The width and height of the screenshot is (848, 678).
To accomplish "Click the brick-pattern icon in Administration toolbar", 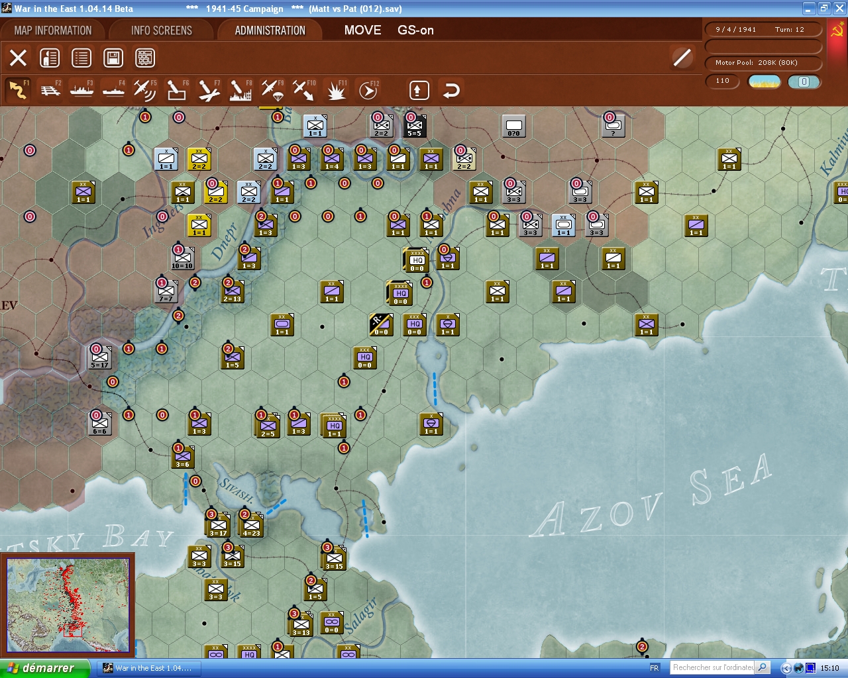I will (145, 58).
